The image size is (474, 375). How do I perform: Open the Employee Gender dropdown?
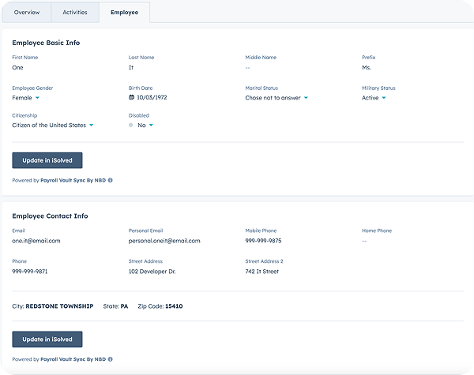[36, 98]
